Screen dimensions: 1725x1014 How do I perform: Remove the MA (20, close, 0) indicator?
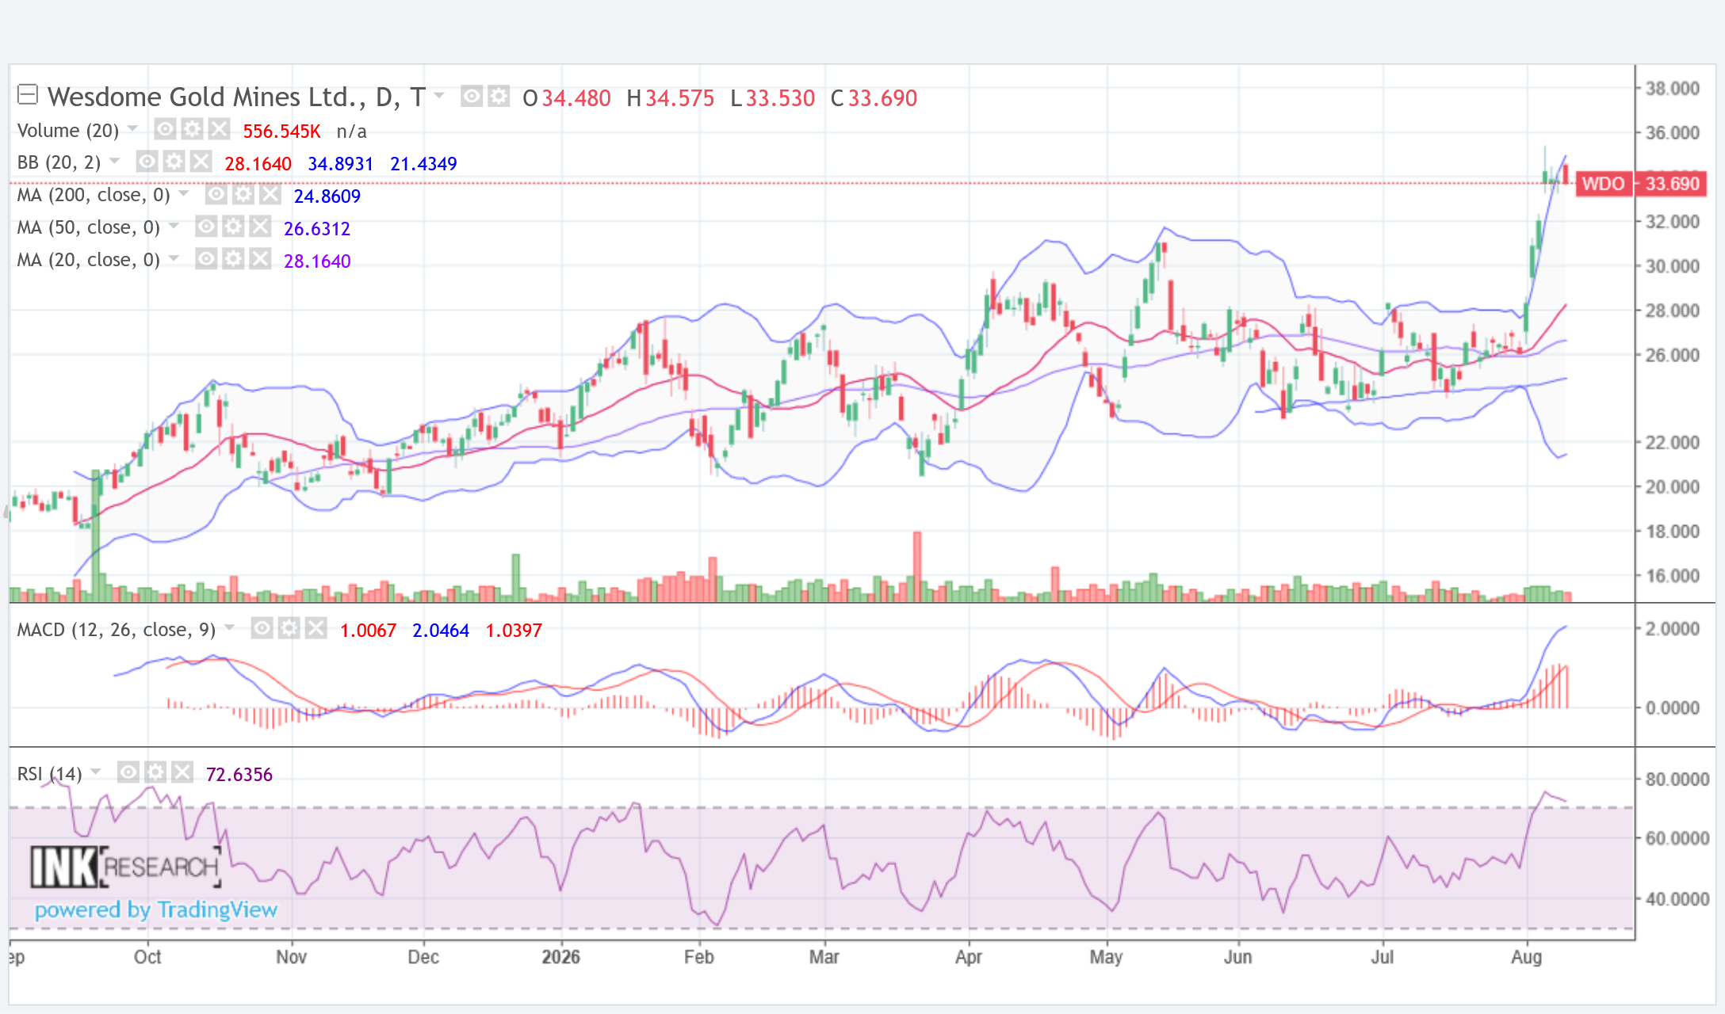coord(260,259)
